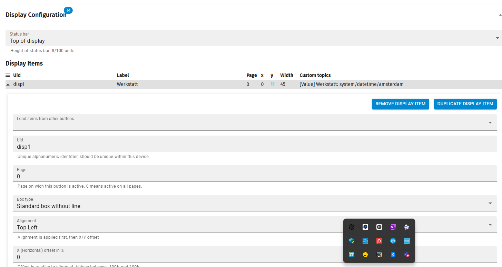Click the Duplicate Display Item button

(x=465, y=104)
